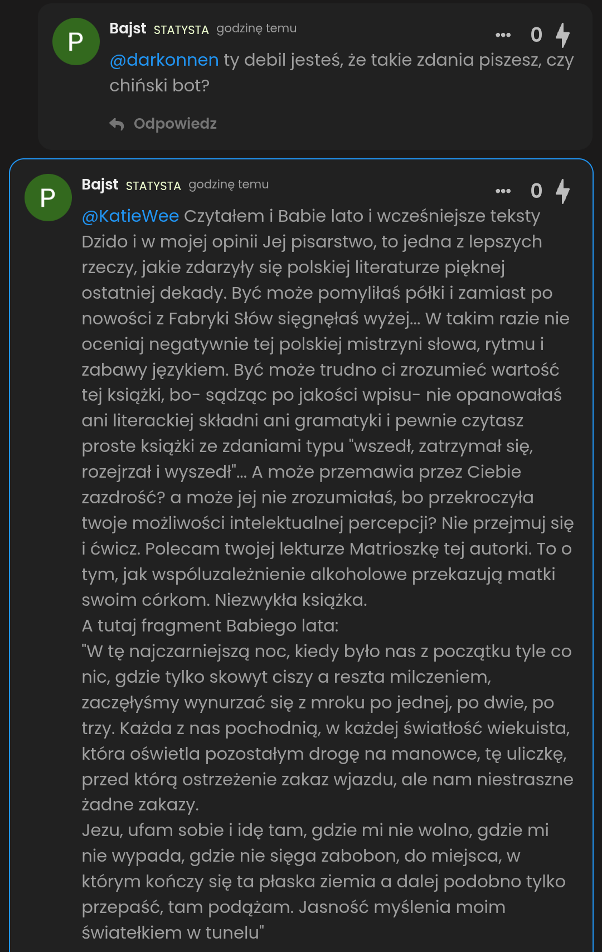Click the vote count 0 on the @darkonnen comment

tap(536, 35)
